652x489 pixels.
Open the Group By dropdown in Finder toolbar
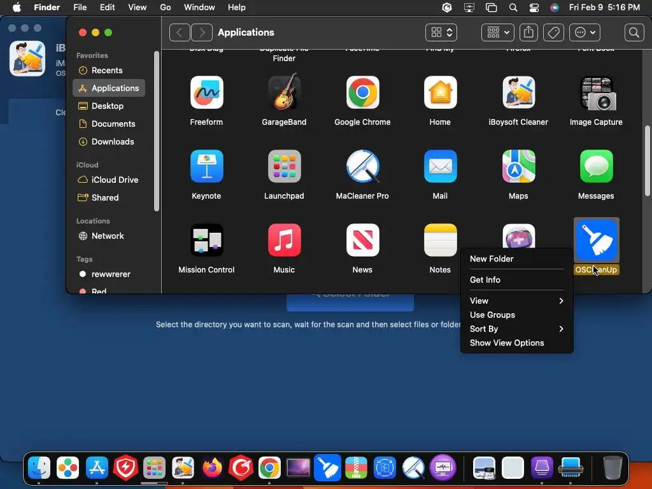pyautogui.click(x=498, y=32)
